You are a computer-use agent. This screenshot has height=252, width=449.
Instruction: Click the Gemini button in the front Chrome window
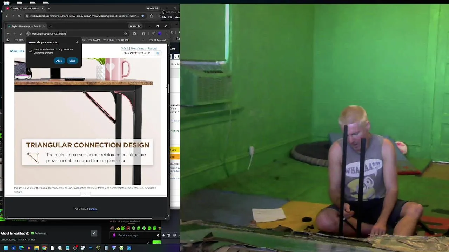(x=135, y=26)
